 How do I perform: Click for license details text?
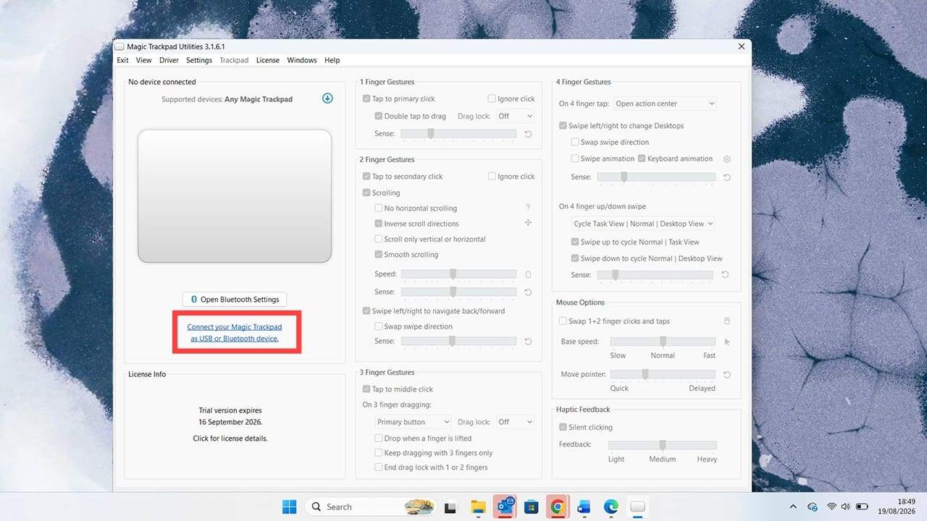point(230,439)
